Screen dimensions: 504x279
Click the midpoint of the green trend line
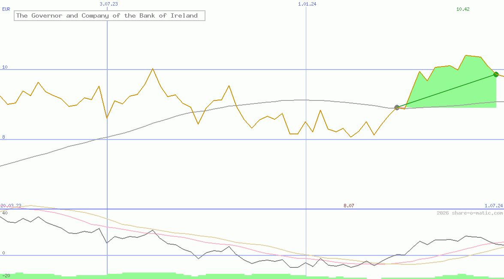(446, 91)
